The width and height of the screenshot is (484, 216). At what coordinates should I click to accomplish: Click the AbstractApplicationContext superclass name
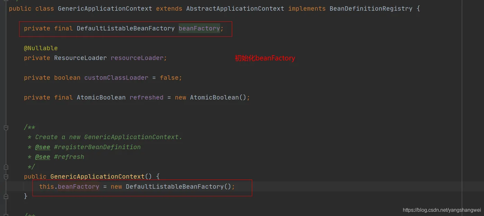coord(235,8)
